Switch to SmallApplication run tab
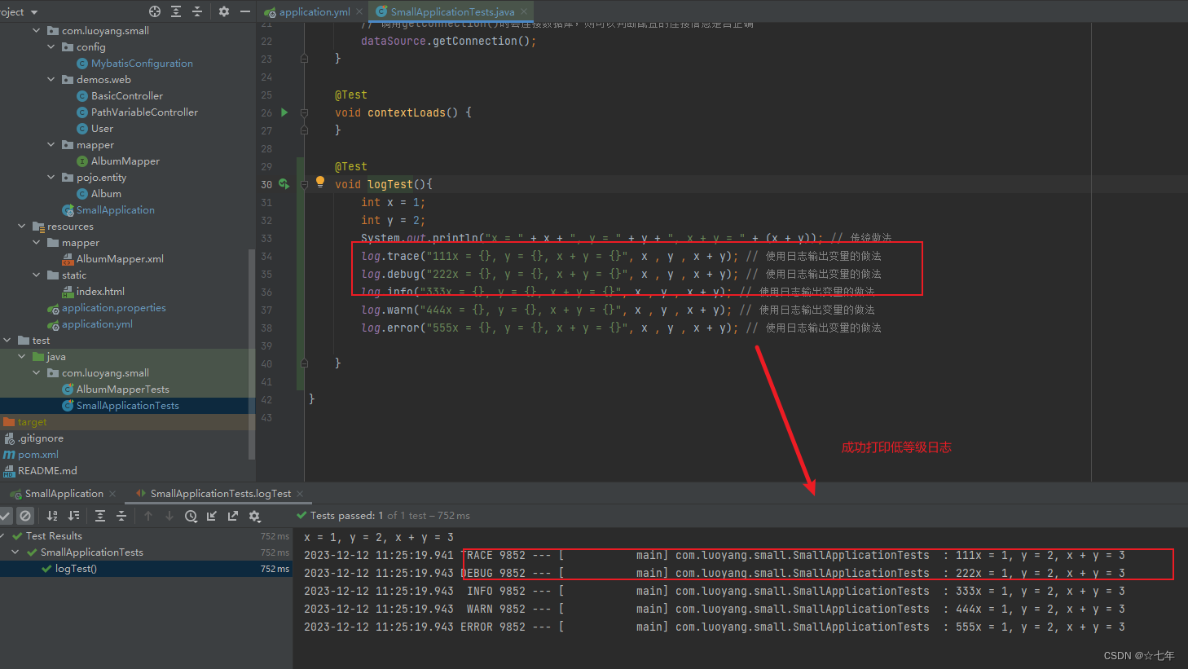Image resolution: width=1188 pixels, height=669 pixels. 64,494
